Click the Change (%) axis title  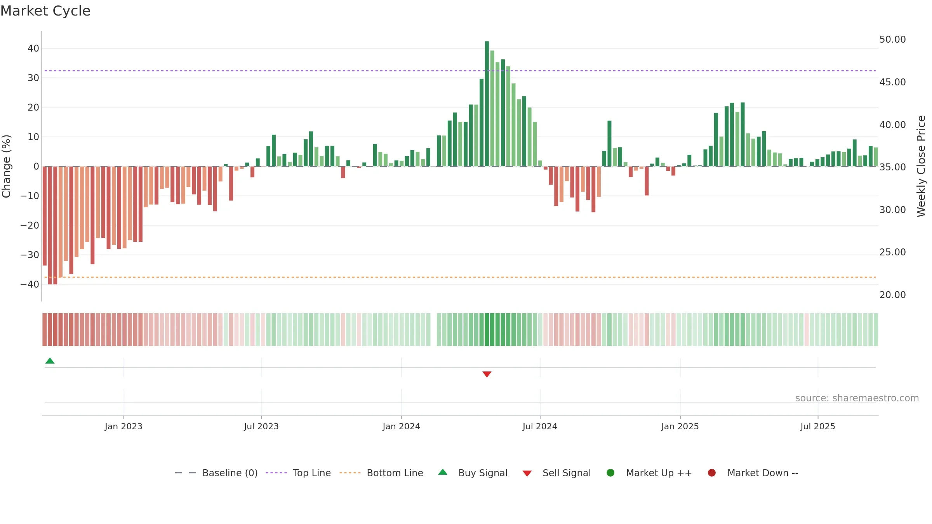click(6, 166)
